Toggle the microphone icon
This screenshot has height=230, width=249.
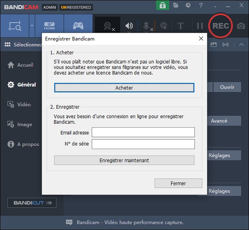pyautogui.click(x=146, y=26)
